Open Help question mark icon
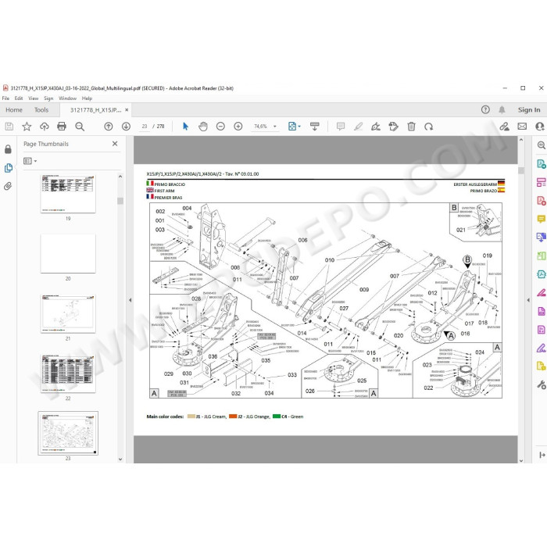547x547 pixels. [485, 110]
